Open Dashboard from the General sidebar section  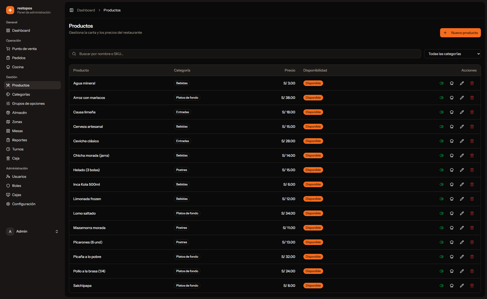pyautogui.click(x=32, y=30)
